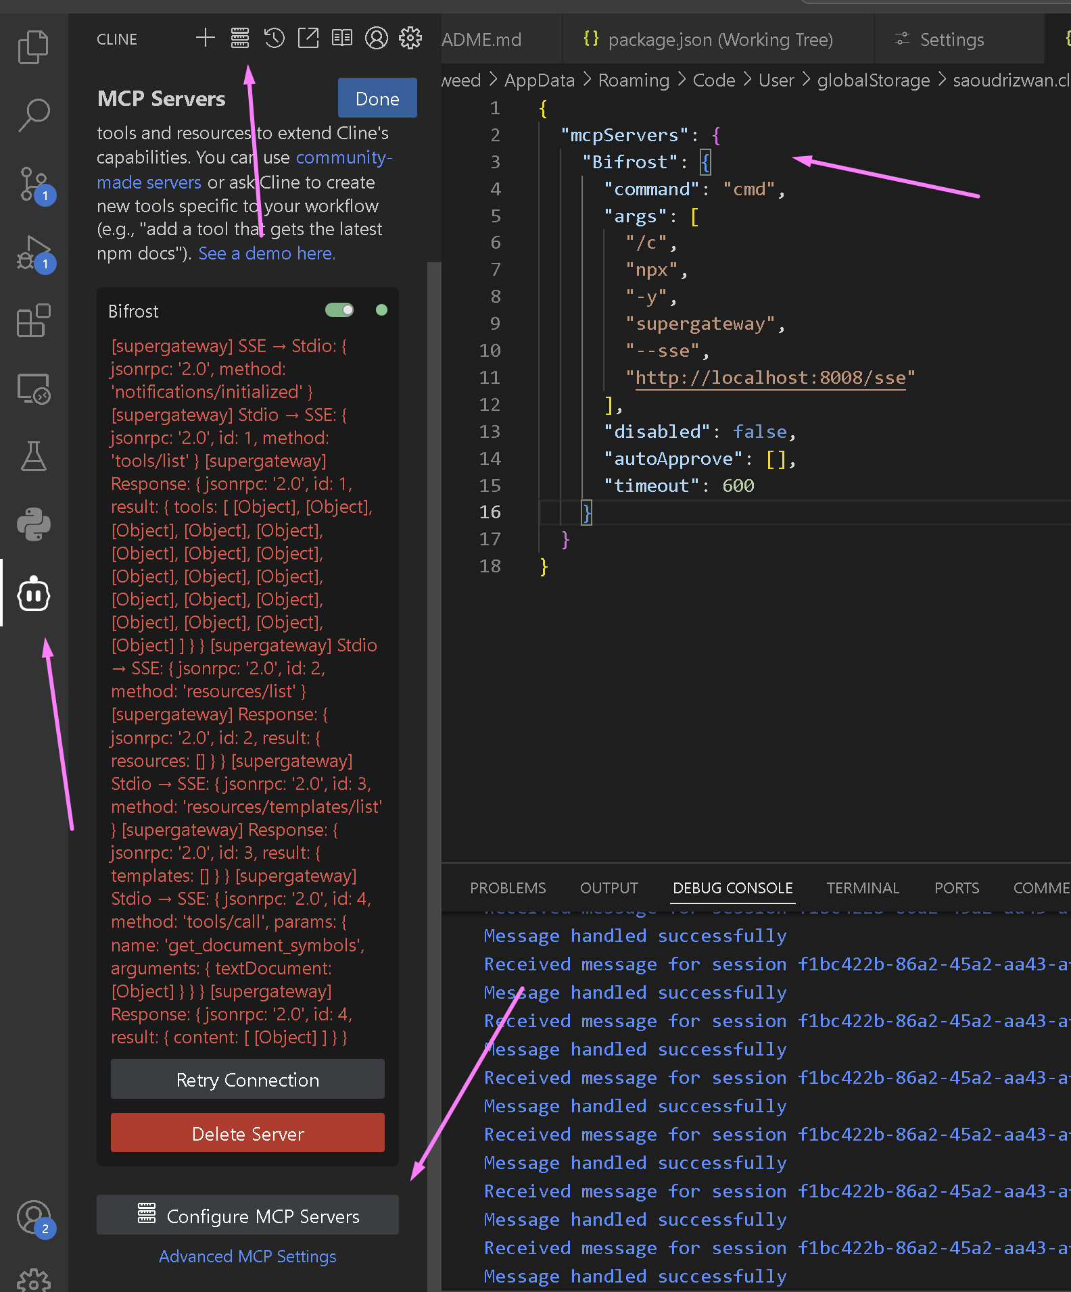Open Cline settings gear icon
The image size is (1071, 1292).
coord(410,39)
